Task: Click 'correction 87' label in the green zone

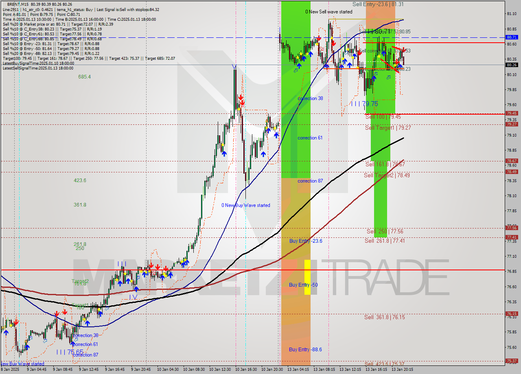Action: (x=310, y=181)
